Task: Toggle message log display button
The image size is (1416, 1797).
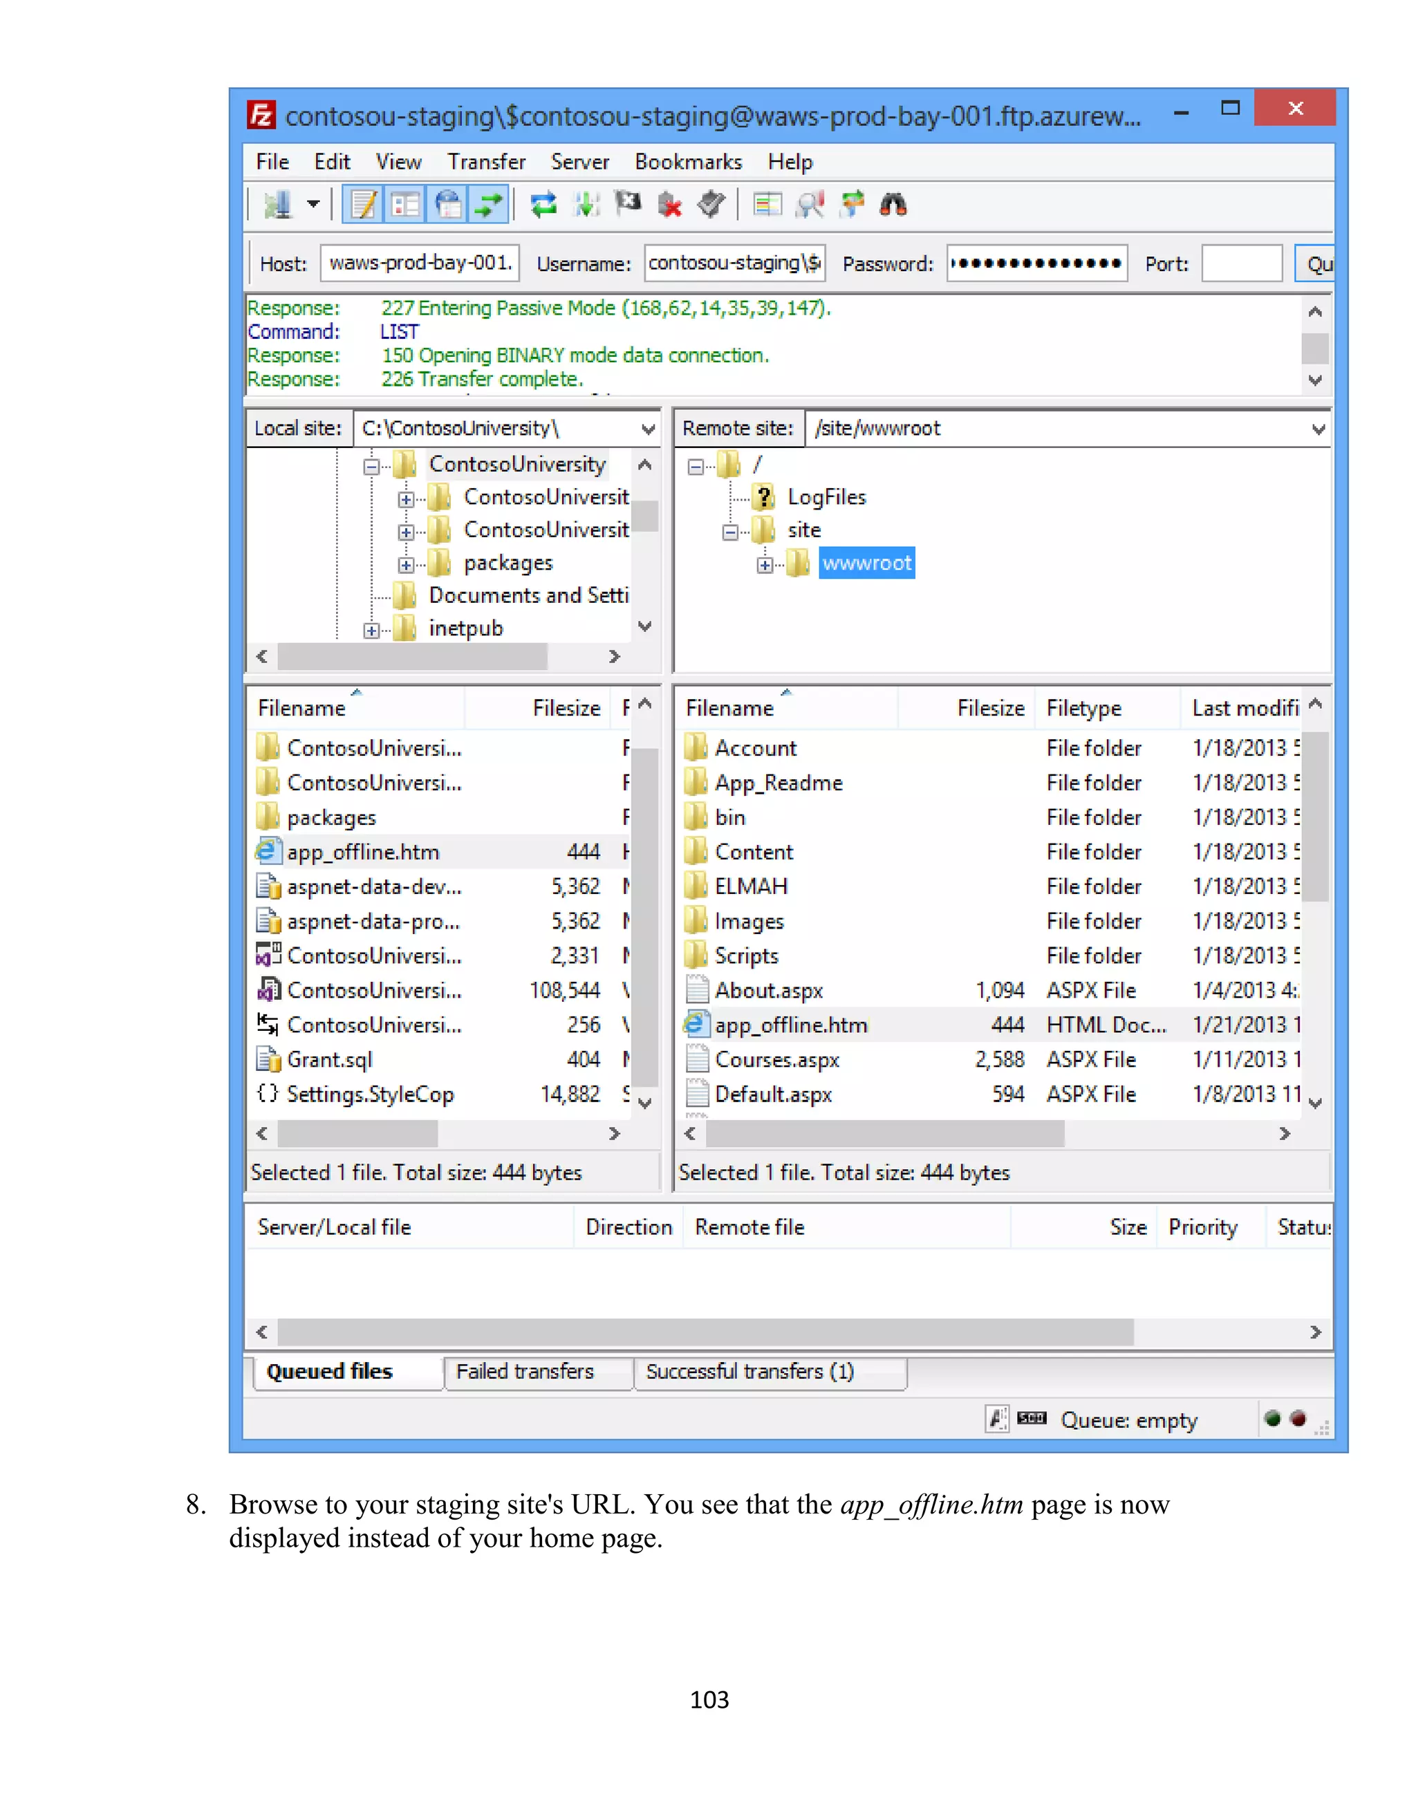Action: click(x=364, y=204)
